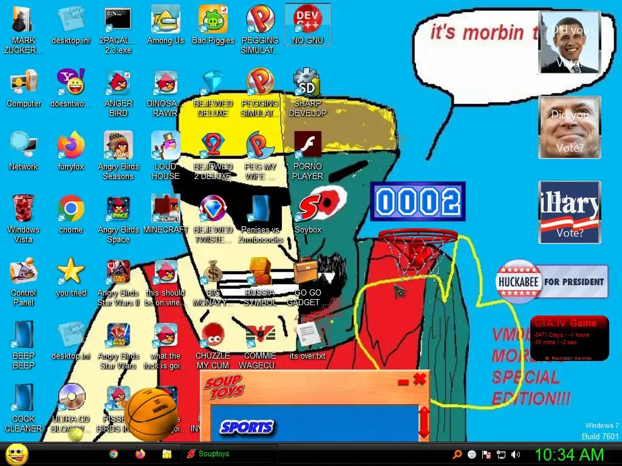Open Angry Birds Space icon

[118, 219]
